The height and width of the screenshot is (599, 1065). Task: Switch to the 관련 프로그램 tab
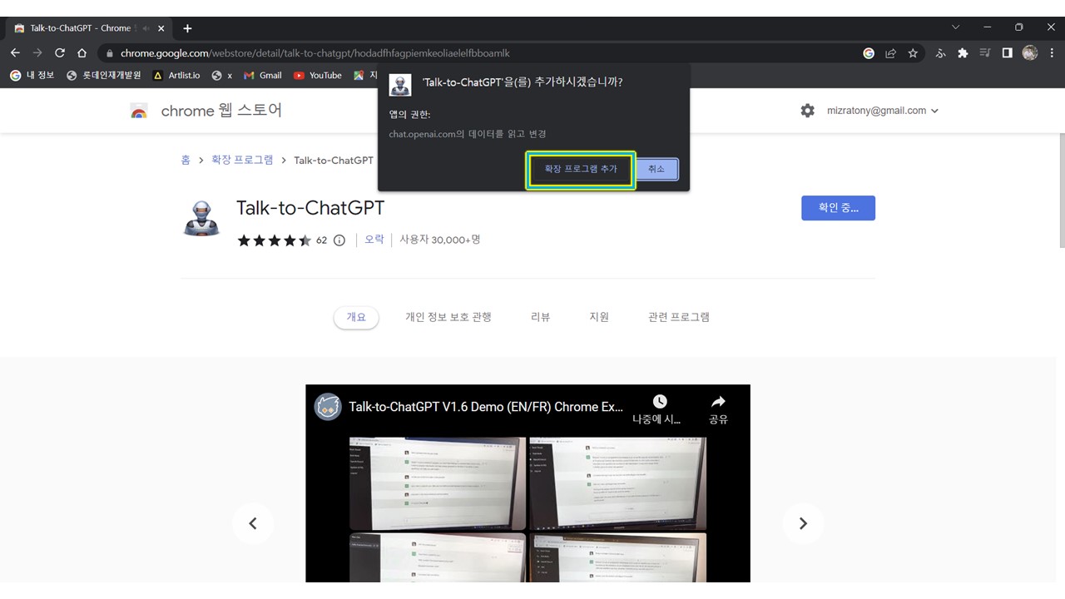pos(679,317)
